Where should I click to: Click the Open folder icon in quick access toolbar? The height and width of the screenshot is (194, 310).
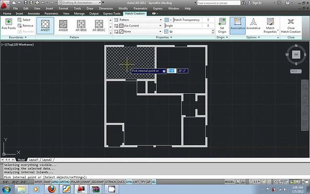pos(19,3)
